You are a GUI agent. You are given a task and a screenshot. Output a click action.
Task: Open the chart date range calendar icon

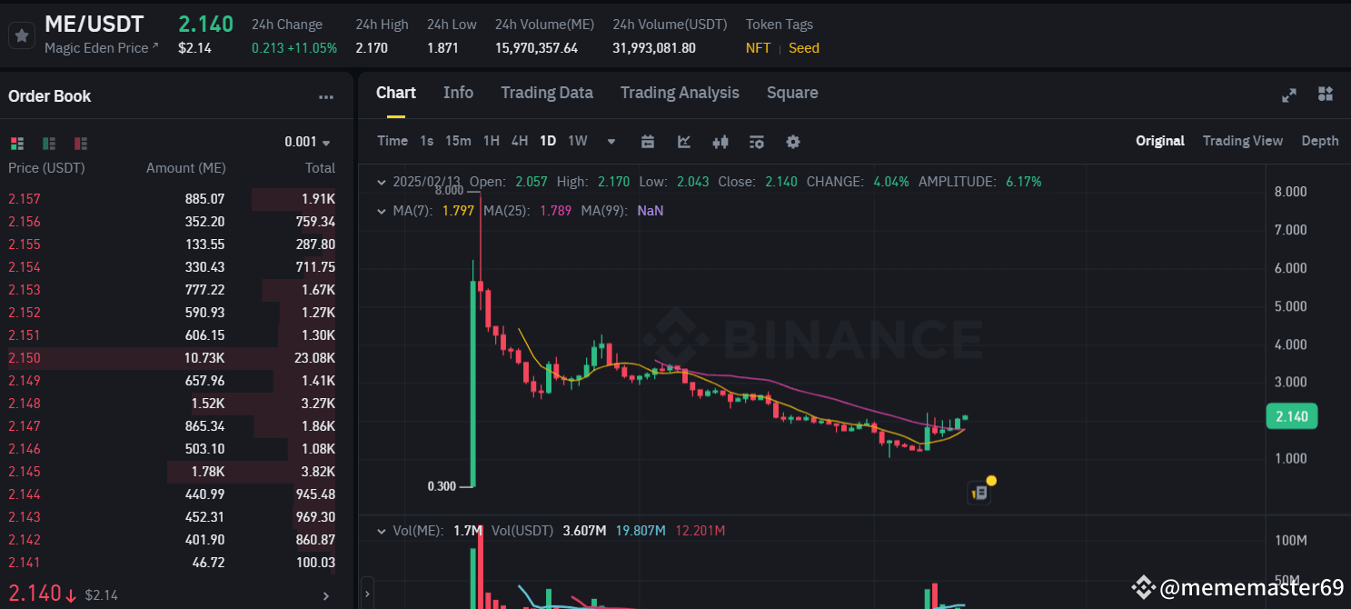point(648,141)
